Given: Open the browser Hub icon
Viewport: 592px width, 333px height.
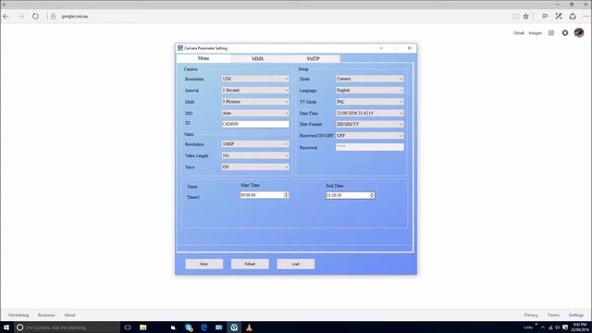Looking at the screenshot, I should pyautogui.click(x=545, y=17).
